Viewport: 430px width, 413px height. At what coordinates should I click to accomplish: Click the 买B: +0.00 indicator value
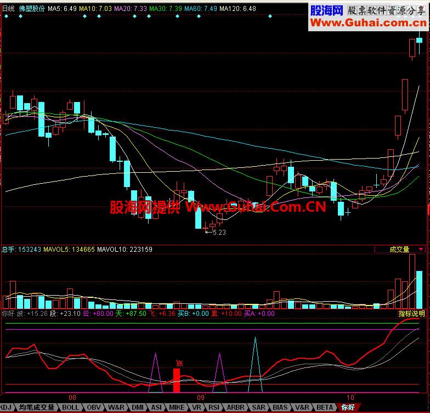(x=193, y=314)
